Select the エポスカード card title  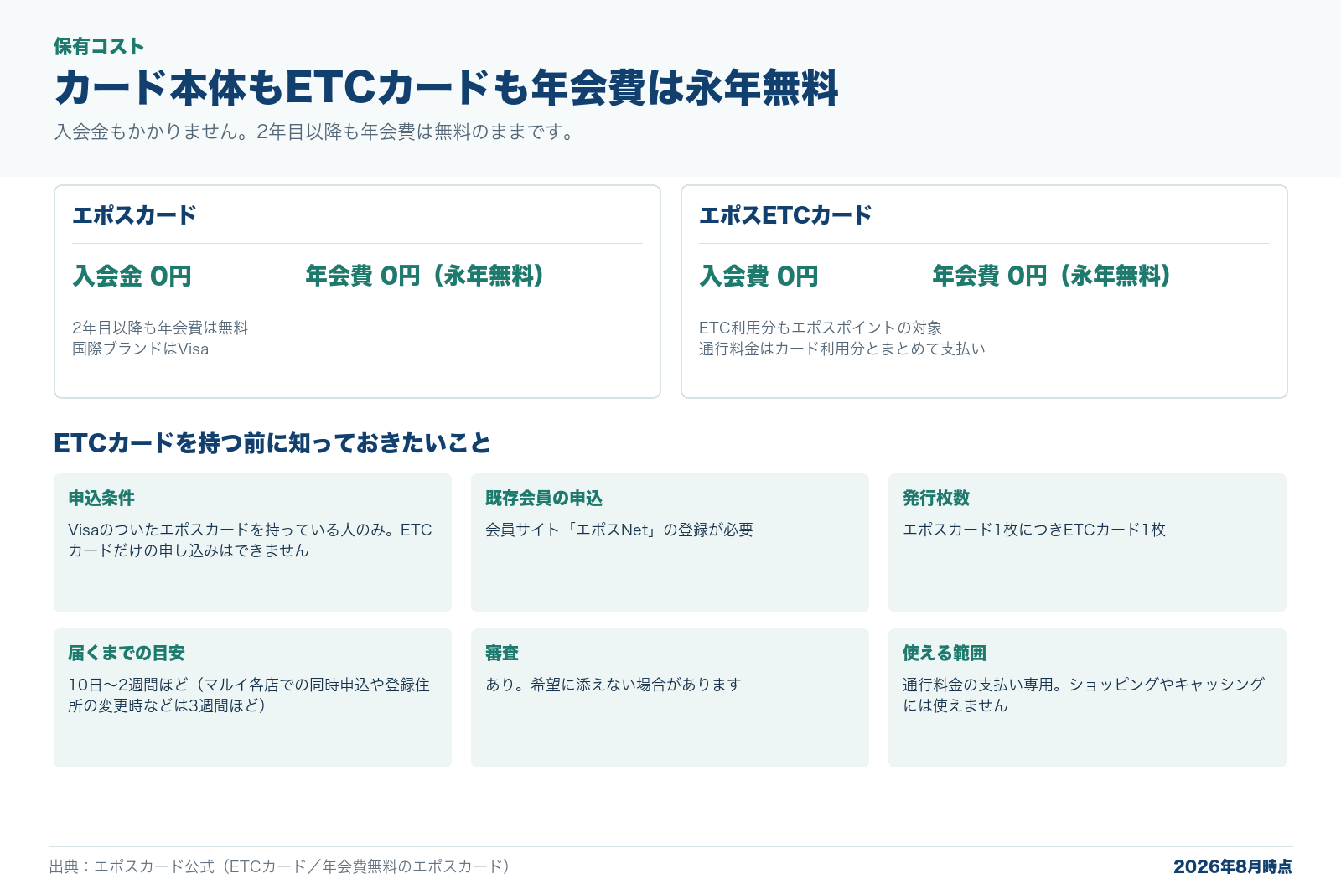coord(134,215)
